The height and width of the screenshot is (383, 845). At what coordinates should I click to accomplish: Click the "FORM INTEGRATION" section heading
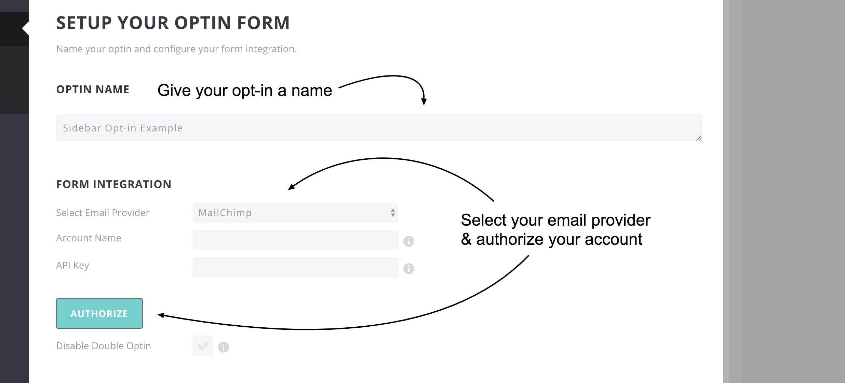[113, 184]
